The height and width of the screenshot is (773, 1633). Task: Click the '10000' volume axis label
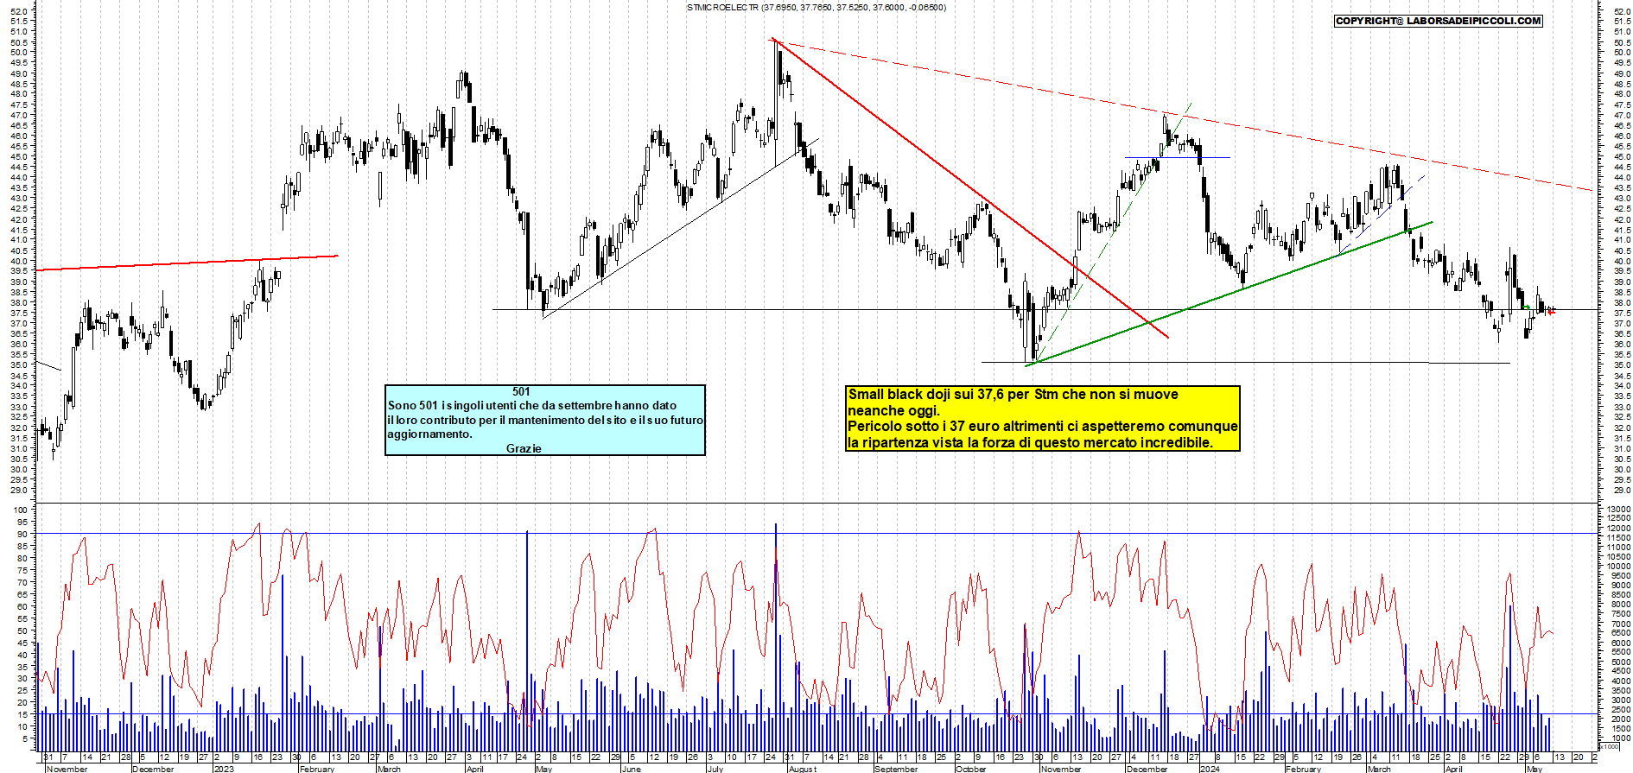tap(1617, 567)
